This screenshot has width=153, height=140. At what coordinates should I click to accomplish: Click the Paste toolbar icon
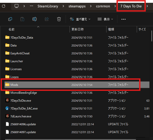click(22, 19)
